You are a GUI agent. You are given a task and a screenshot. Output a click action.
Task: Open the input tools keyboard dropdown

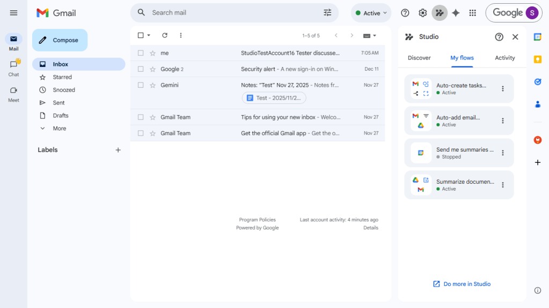click(x=369, y=36)
